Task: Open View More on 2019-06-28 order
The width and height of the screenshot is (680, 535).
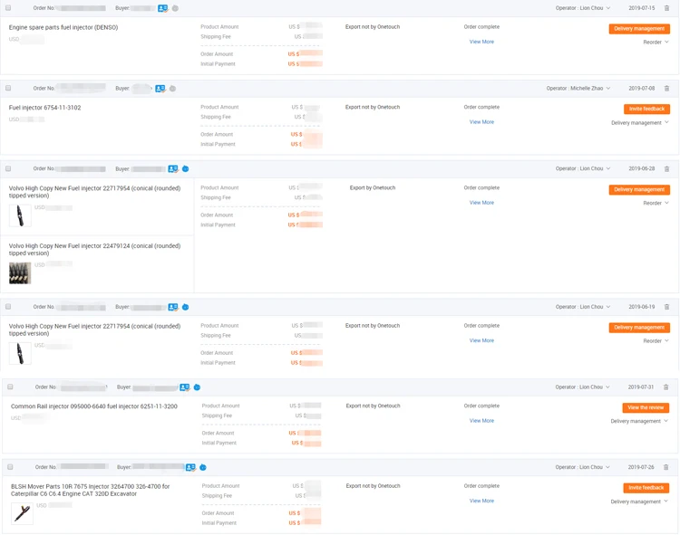Action: tap(481, 203)
